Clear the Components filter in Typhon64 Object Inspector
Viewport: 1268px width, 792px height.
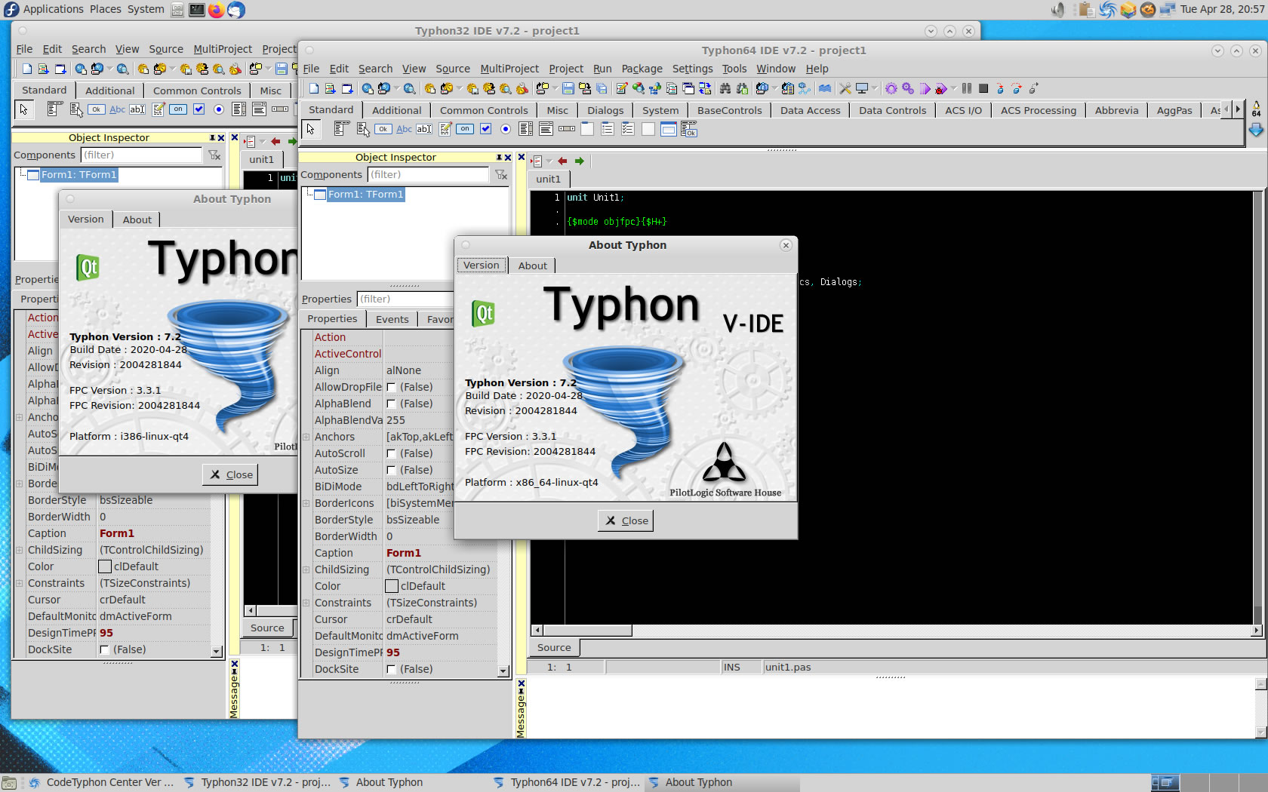[501, 175]
